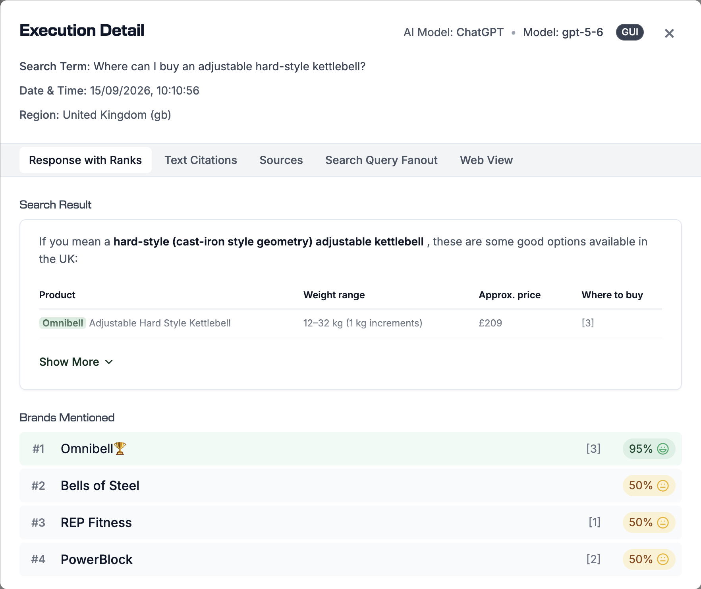Click the [2] citation on PowerBlock row
The width and height of the screenshot is (701, 589).
[x=593, y=559]
